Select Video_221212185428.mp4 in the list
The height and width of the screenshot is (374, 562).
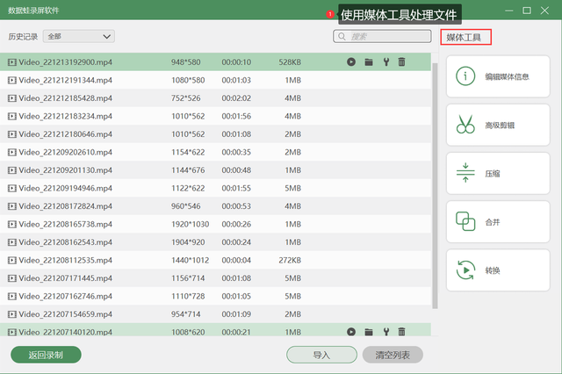point(215,98)
